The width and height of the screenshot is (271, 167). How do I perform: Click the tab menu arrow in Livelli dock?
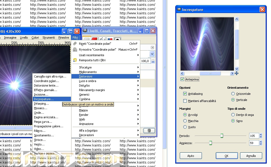pyautogui.click(x=152, y=47)
